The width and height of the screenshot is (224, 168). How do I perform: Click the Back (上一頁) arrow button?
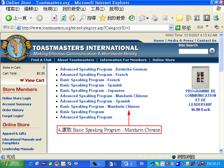(9, 18)
